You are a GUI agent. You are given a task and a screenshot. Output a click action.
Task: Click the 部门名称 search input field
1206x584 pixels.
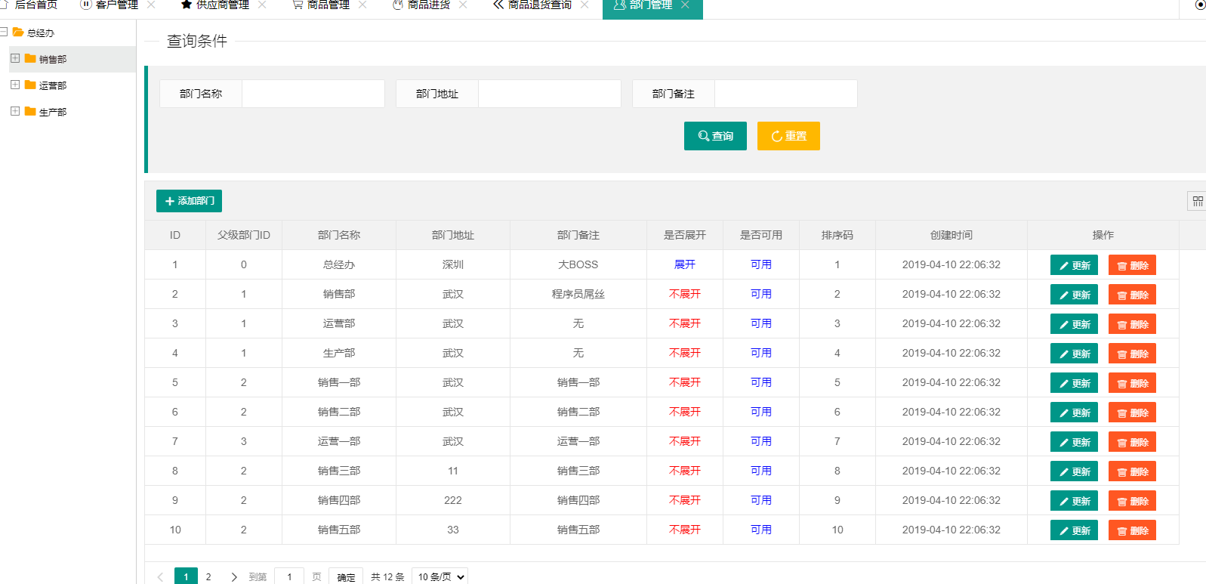coord(313,94)
